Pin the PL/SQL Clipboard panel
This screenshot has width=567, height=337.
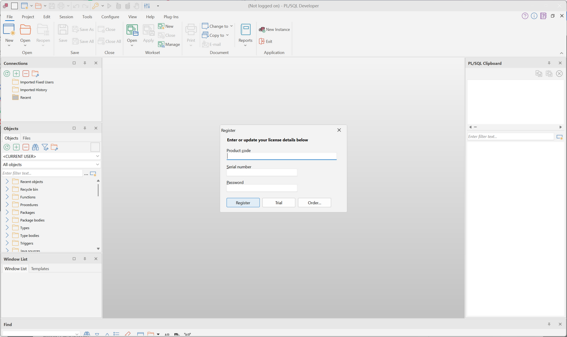pyautogui.click(x=549, y=63)
